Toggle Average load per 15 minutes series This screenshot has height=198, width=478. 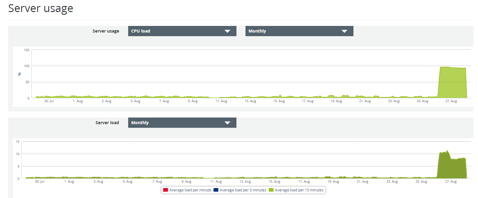click(296, 190)
